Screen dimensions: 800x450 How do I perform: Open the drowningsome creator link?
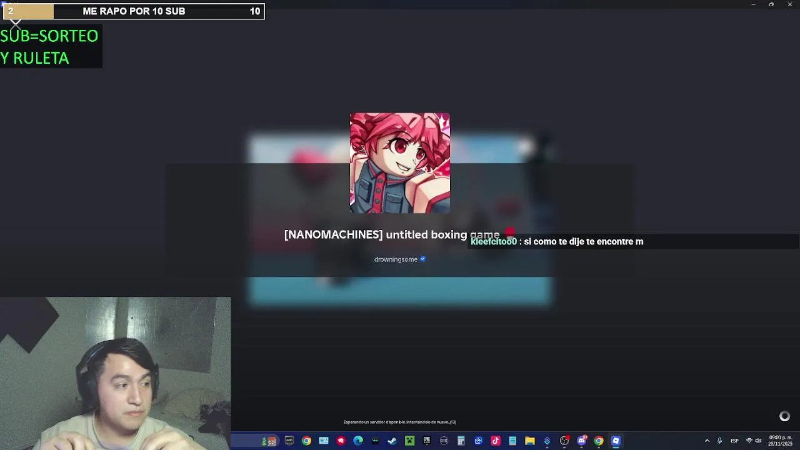(396, 259)
